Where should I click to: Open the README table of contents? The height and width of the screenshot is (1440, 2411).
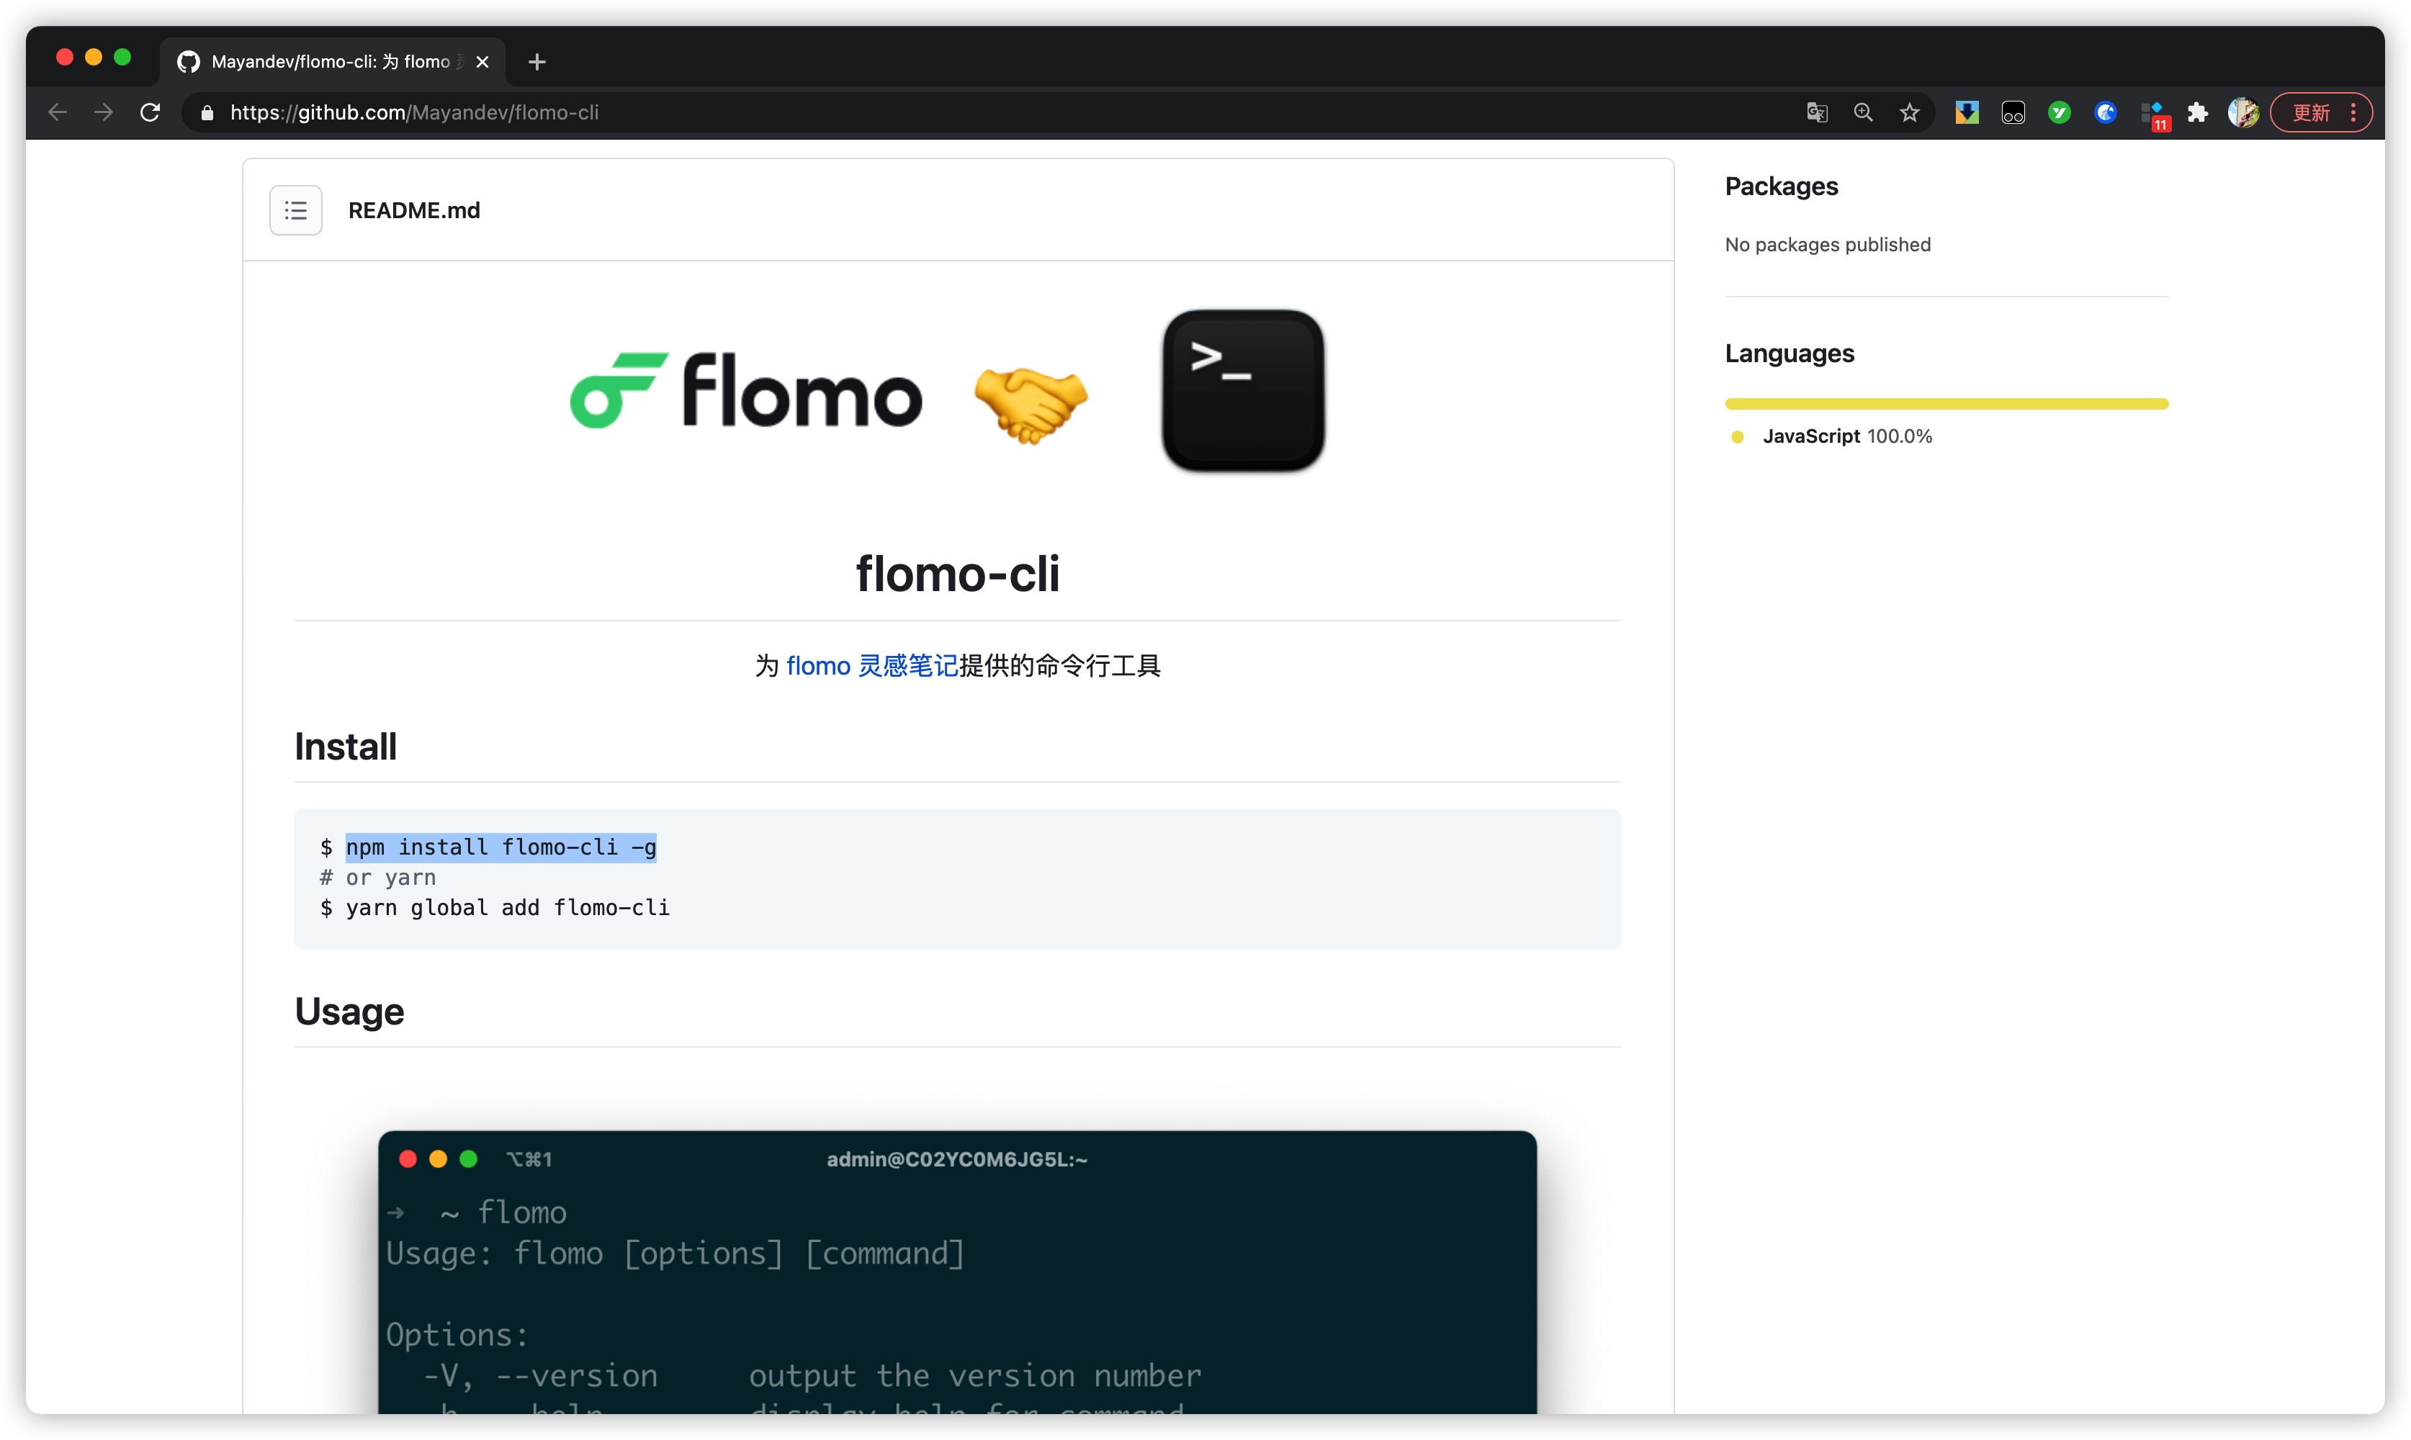(295, 210)
